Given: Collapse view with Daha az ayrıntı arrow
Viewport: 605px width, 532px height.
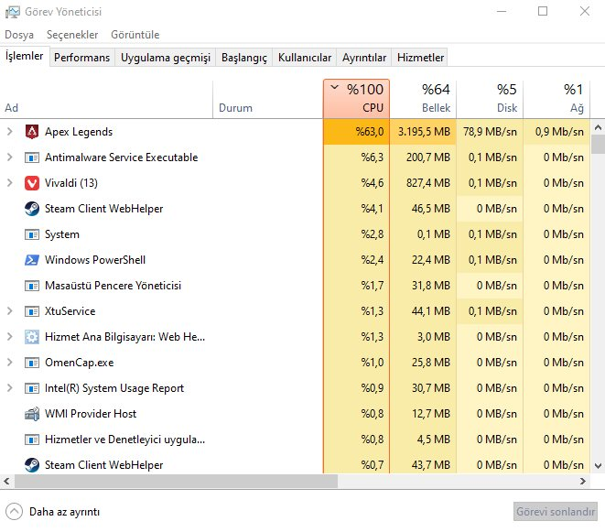Looking at the screenshot, I should coord(15,512).
